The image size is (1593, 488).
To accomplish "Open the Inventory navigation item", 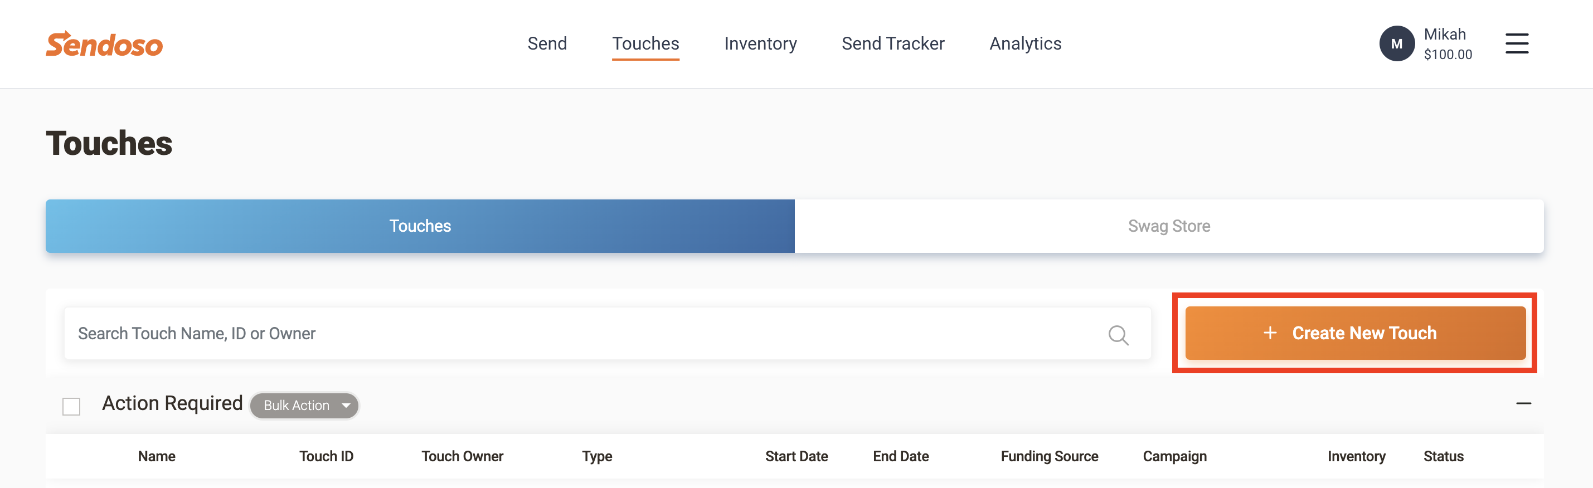I will (x=760, y=44).
